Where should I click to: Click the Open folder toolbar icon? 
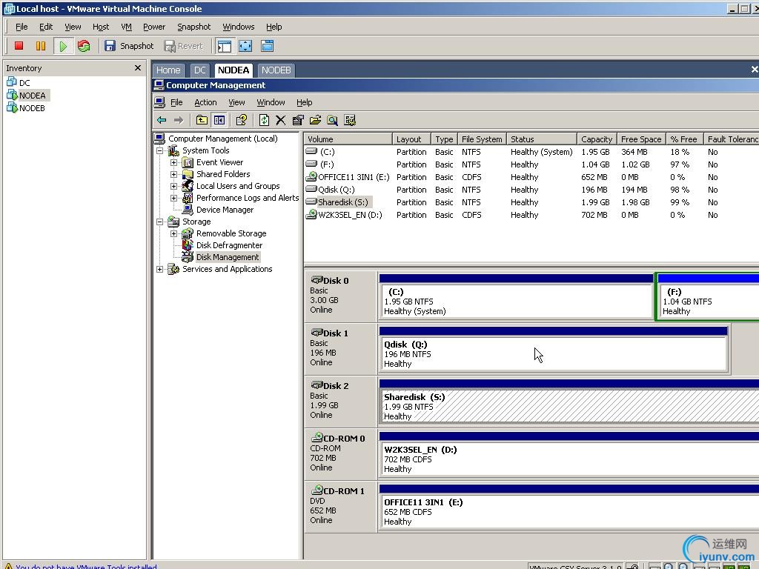pyautogui.click(x=315, y=120)
